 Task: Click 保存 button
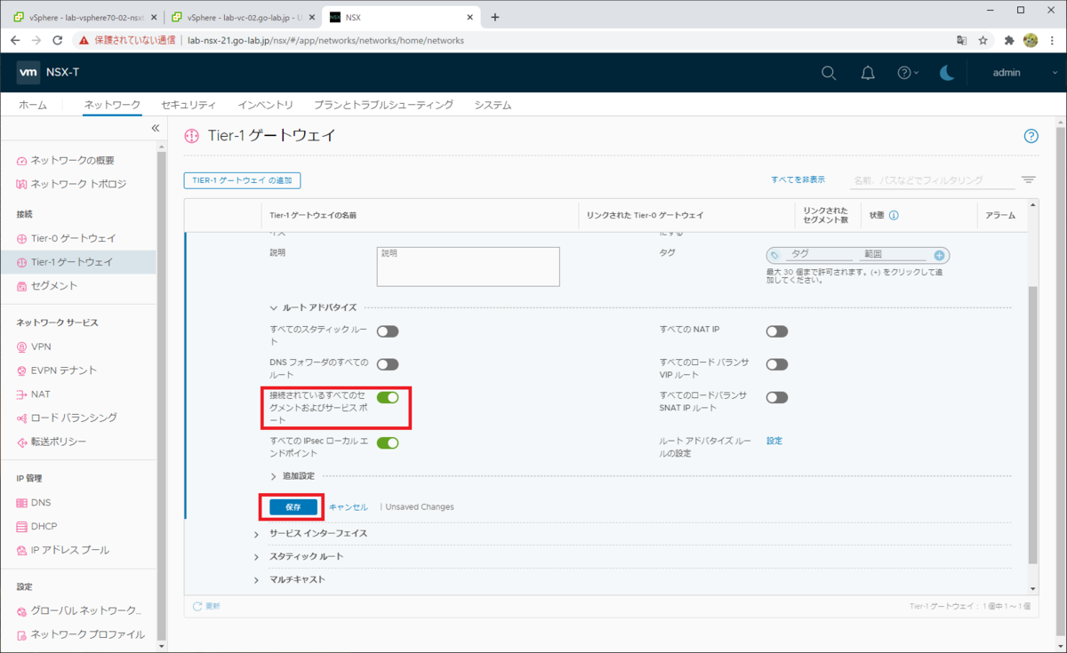(x=293, y=506)
